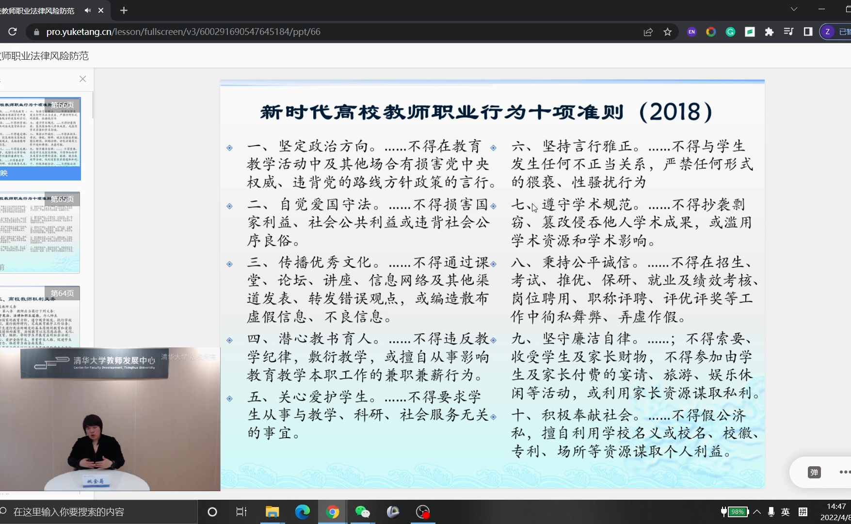Click the microphone icon in the system tray
The height and width of the screenshot is (524, 851).
coord(771,511)
